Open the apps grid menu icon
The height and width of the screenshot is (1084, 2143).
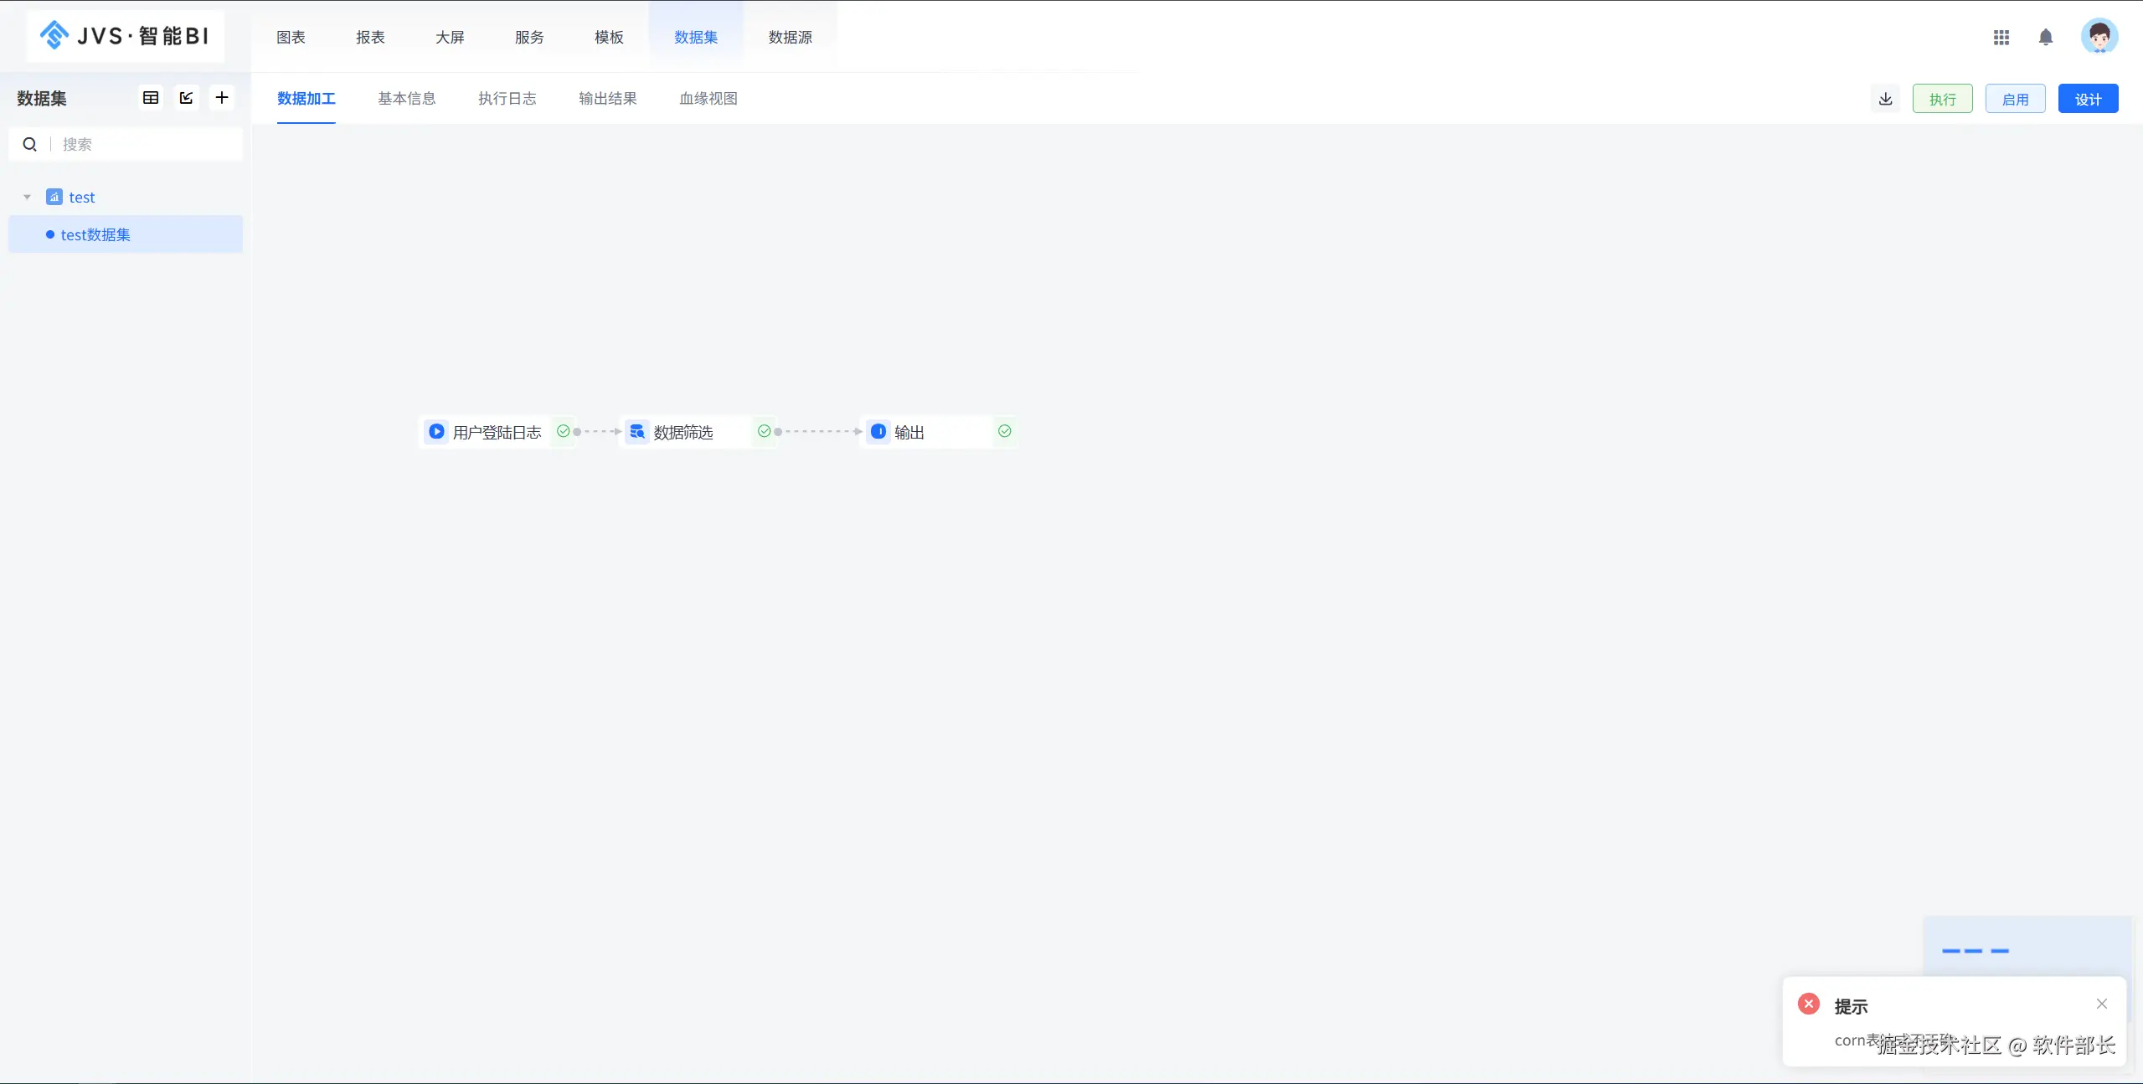[2001, 37]
